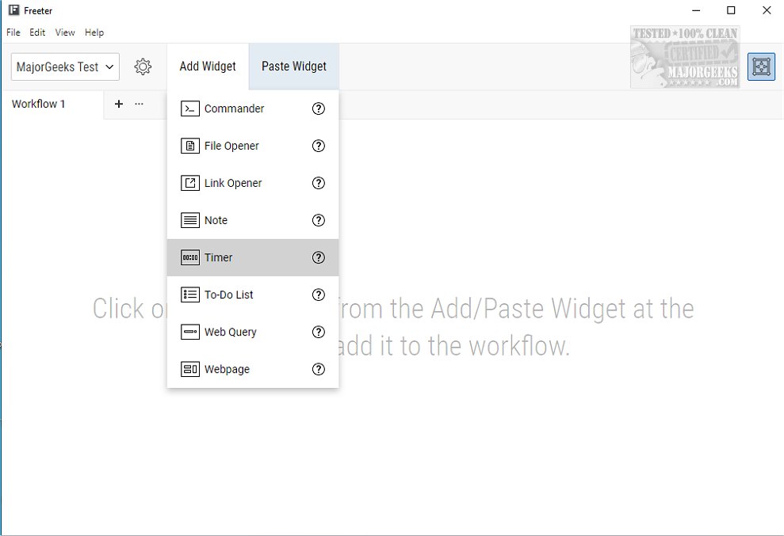Select the Workflow 1 tab
The width and height of the screenshot is (784, 536).
pyautogui.click(x=39, y=105)
